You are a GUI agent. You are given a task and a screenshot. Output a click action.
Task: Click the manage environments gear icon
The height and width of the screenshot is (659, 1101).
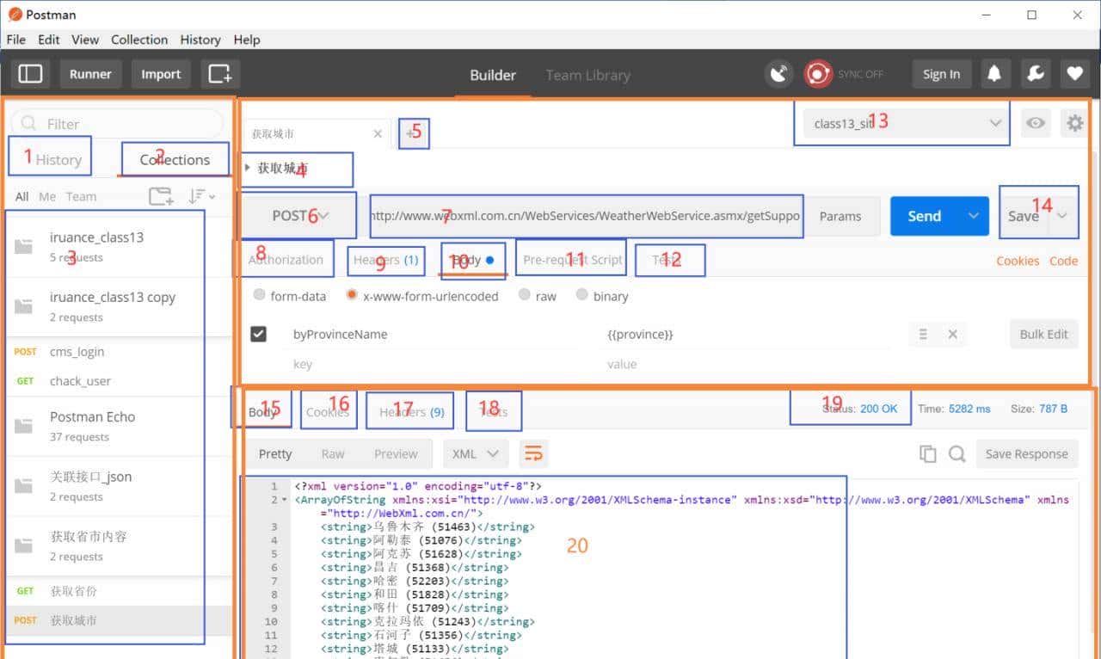click(x=1074, y=124)
